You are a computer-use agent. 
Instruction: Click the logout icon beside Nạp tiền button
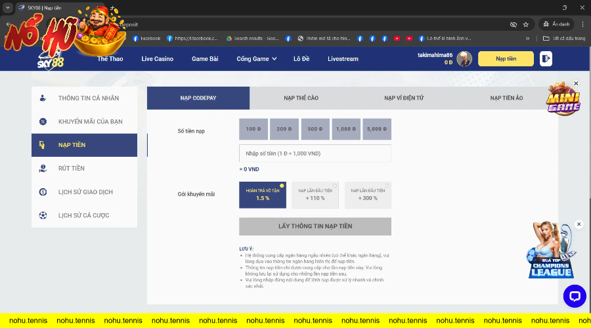point(546,59)
